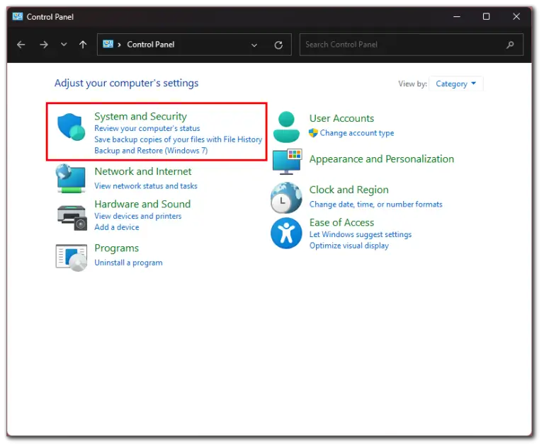Screen dimensions: 544x448
Task: Open the View by Category dropdown
Action: 456,84
